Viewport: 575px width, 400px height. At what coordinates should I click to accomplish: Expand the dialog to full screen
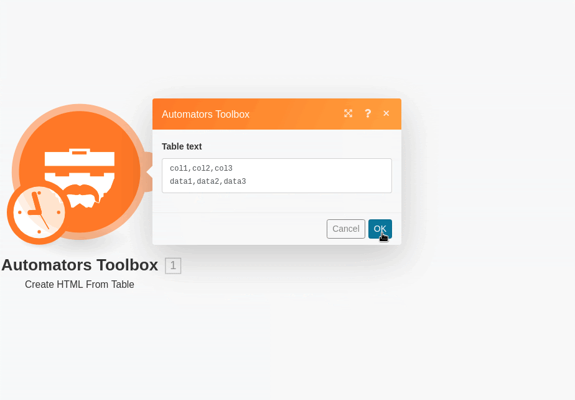tap(348, 113)
